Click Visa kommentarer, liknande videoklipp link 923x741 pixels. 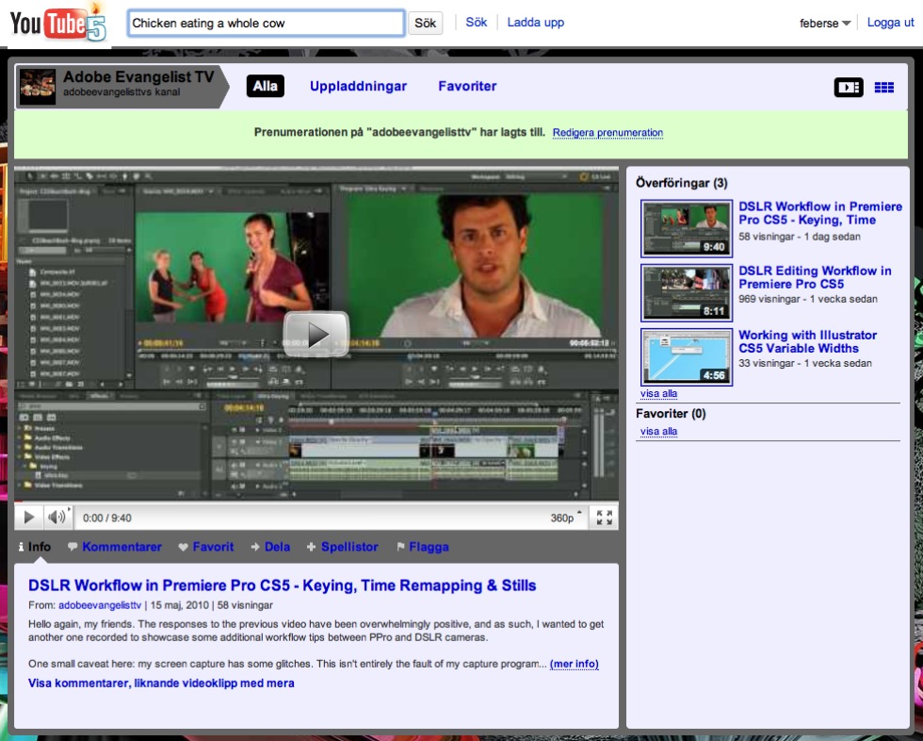point(161,683)
